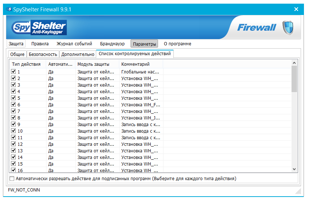Toggle the checkbox for action type 15
This screenshot has height=205, width=312.
pos(13,163)
